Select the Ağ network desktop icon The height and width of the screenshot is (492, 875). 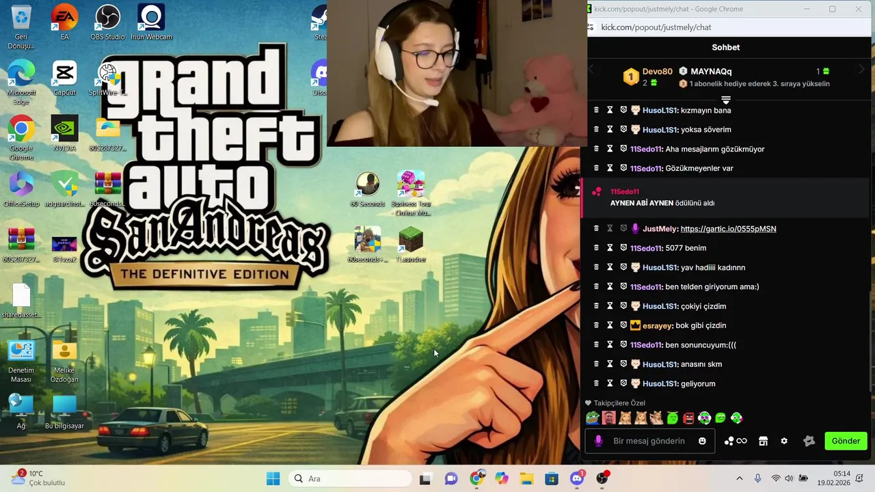[21, 412]
